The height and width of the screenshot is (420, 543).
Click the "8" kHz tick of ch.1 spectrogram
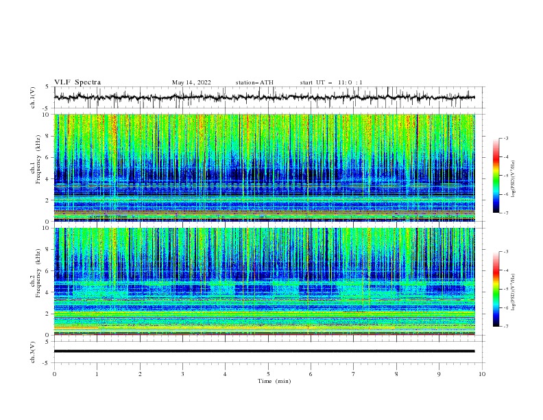coord(47,136)
